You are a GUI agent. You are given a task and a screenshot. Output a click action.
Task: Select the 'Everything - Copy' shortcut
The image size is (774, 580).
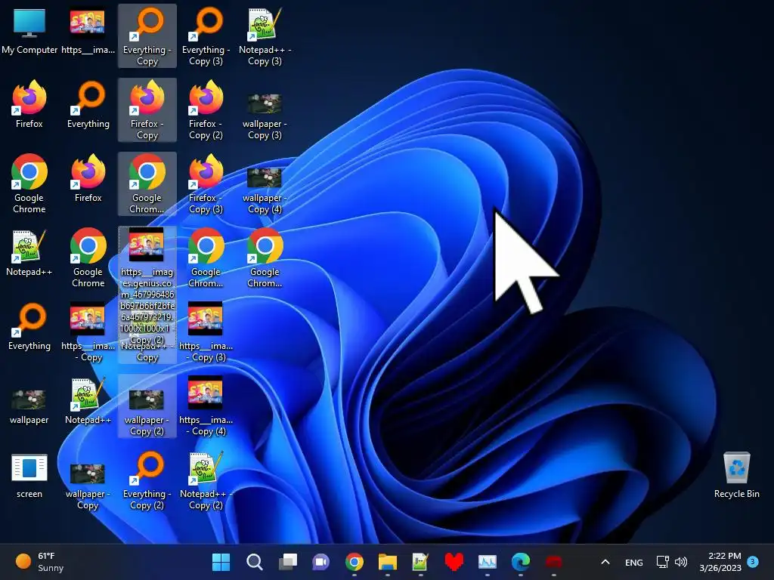click(x=147, y=36)
